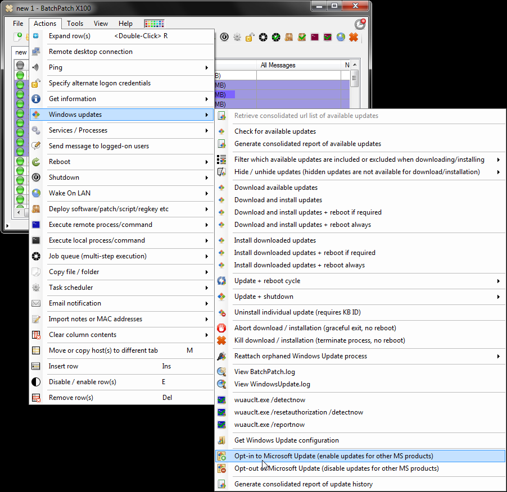
Task: Click the brown package box toolbar icon
Action: click(289, 37)
